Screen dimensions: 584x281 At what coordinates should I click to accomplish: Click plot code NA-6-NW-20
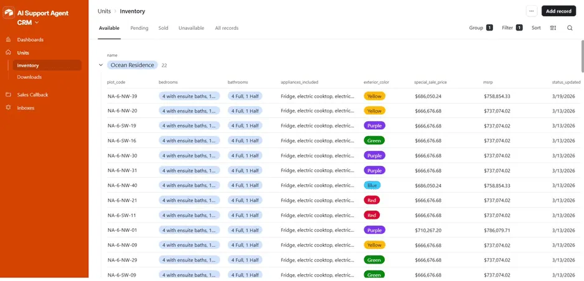(122, 111)
